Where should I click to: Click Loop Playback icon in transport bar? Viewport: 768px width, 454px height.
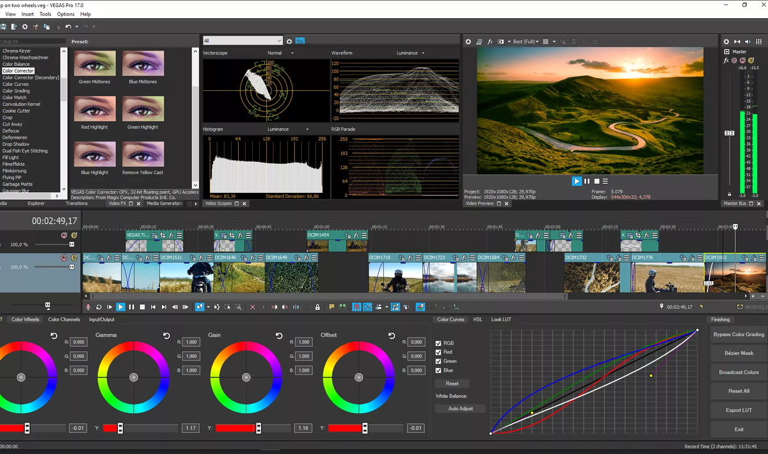click(99, 307)
